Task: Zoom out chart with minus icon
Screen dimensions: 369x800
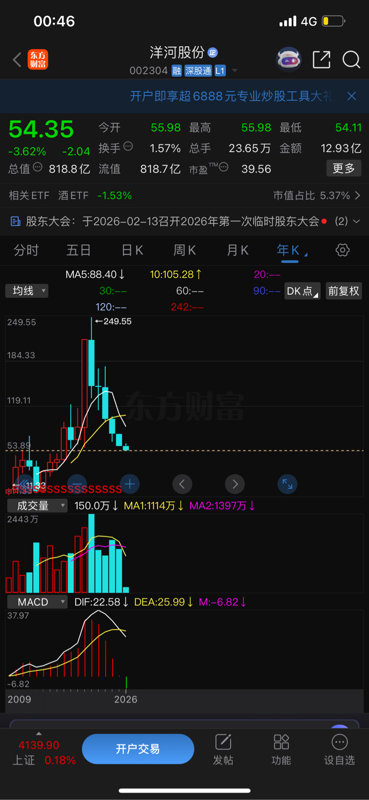Action: point(77,484)
